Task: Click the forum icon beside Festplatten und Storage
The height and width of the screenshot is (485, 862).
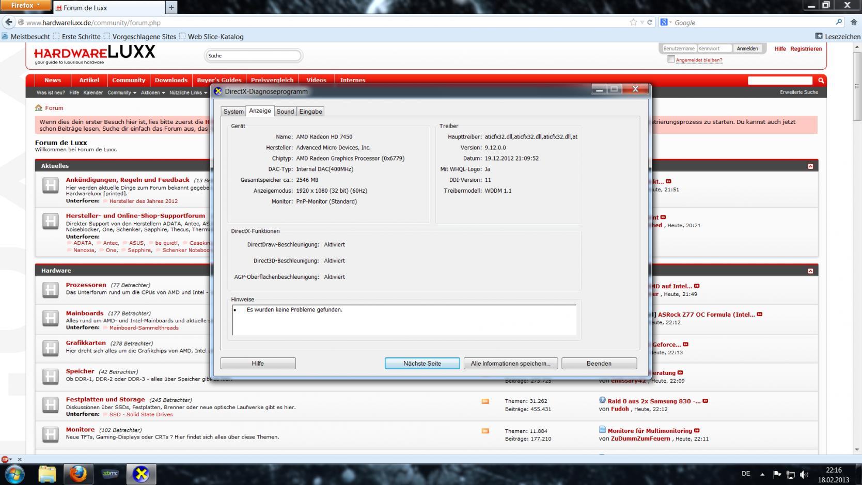Action: [x=50, y=404]
